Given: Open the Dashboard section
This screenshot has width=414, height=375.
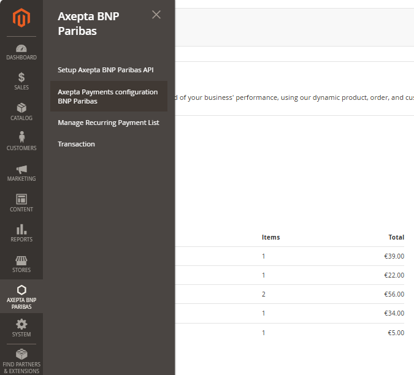Looking at the screenshot, I should click(x=21, y=52).
